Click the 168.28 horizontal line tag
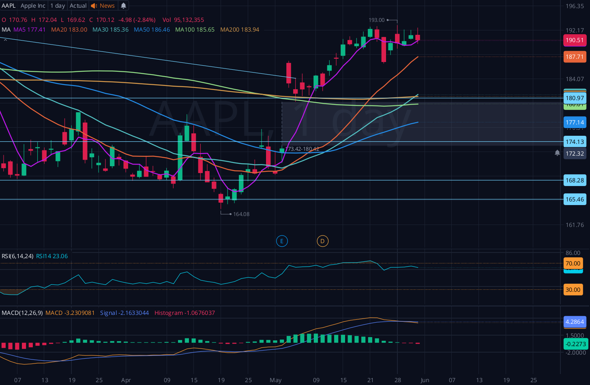Viewport: 590px width, 385px height. click(575, 180)
